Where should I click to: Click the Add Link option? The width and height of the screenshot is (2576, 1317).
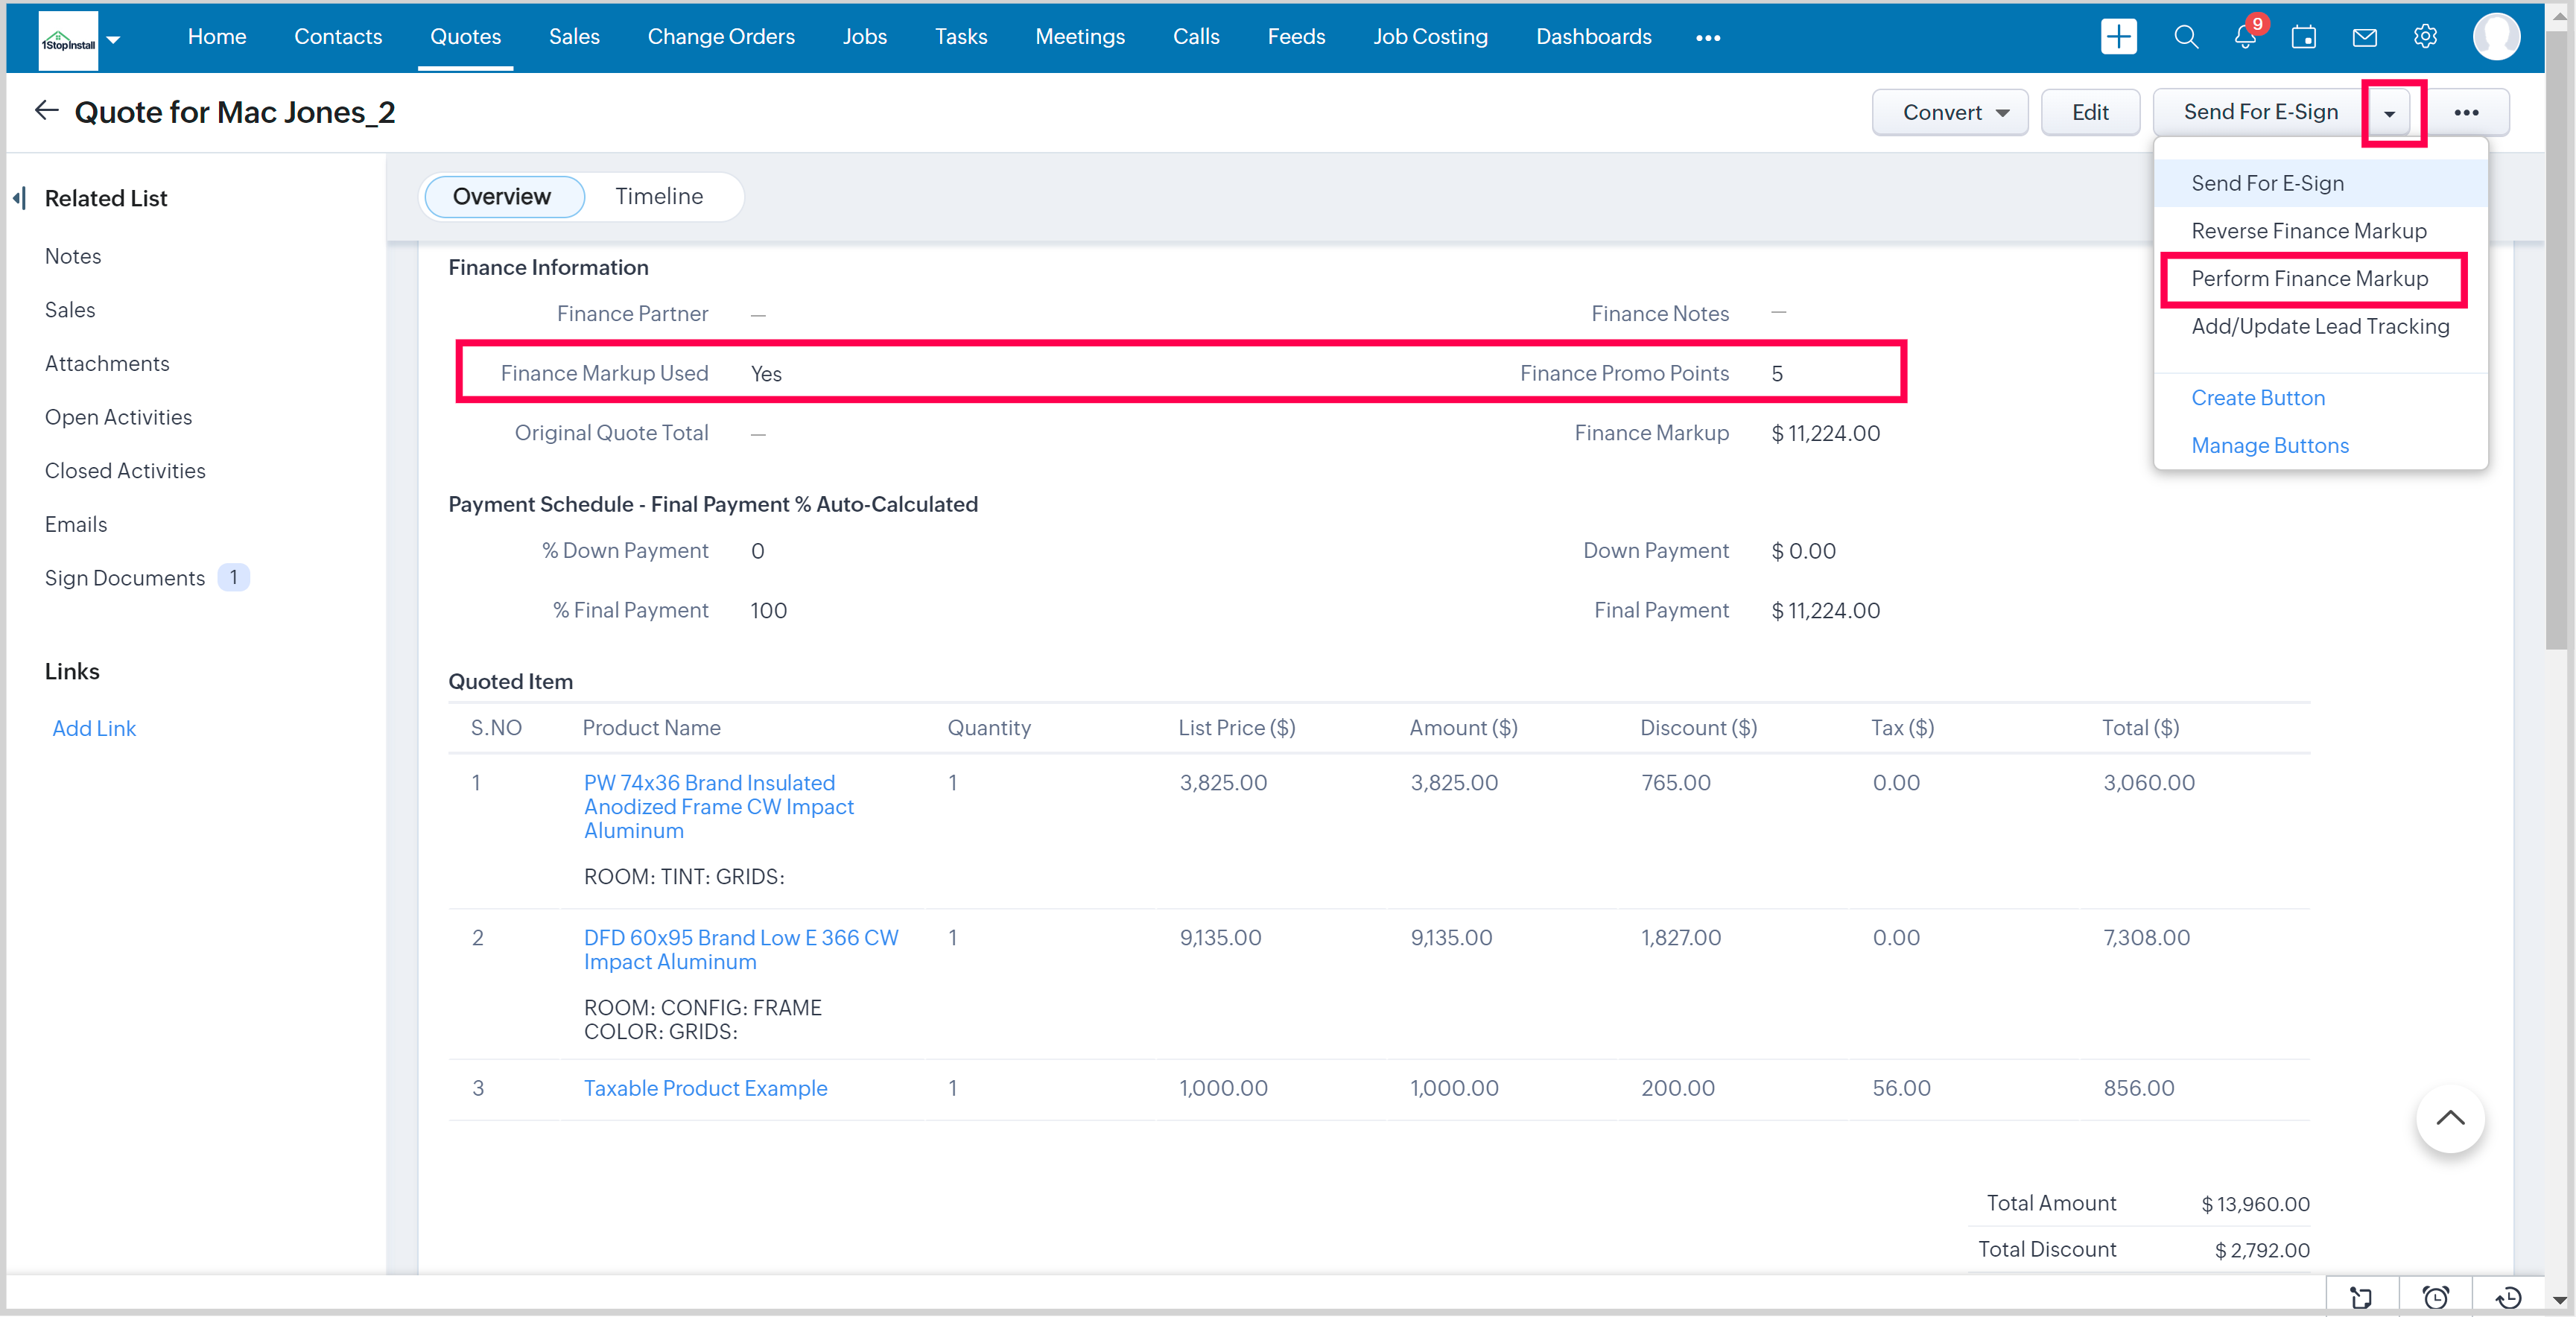pos(94,728)
